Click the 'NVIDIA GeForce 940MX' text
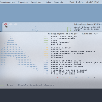The width and height of the screenshot is (102, 102). point(66,65)
